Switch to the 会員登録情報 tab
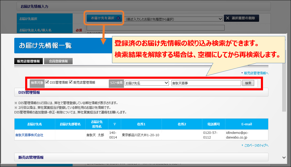Viewport: 291px width, 167px height. point(58,61)
